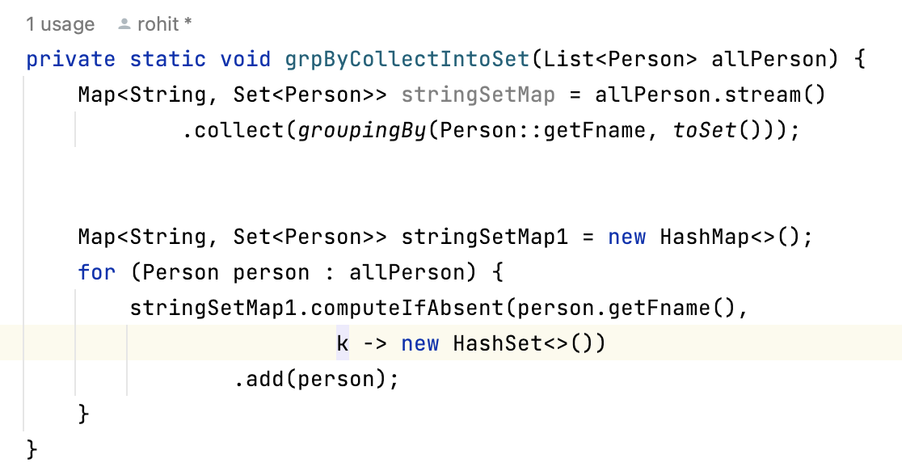Click the "for" loop keyword
The image size is (902, 475).
point(97,273)
